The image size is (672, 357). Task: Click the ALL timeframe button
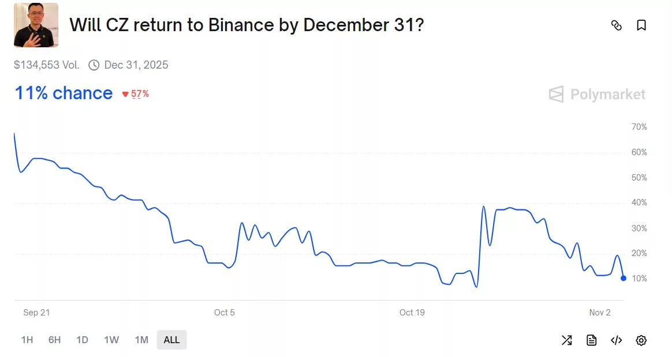pyautogui.click(x=171, y=340)
